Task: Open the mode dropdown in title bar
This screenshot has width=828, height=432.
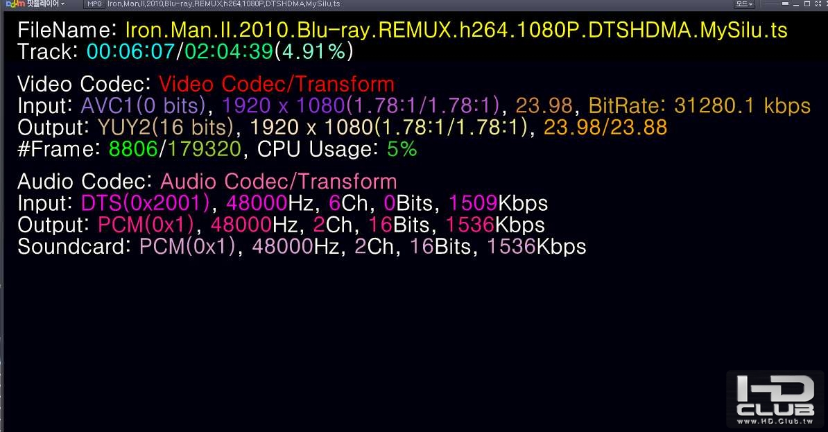Action: [745, 3]
